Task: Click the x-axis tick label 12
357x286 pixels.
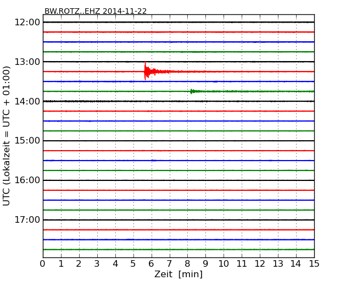Action: tap(260, 264)
